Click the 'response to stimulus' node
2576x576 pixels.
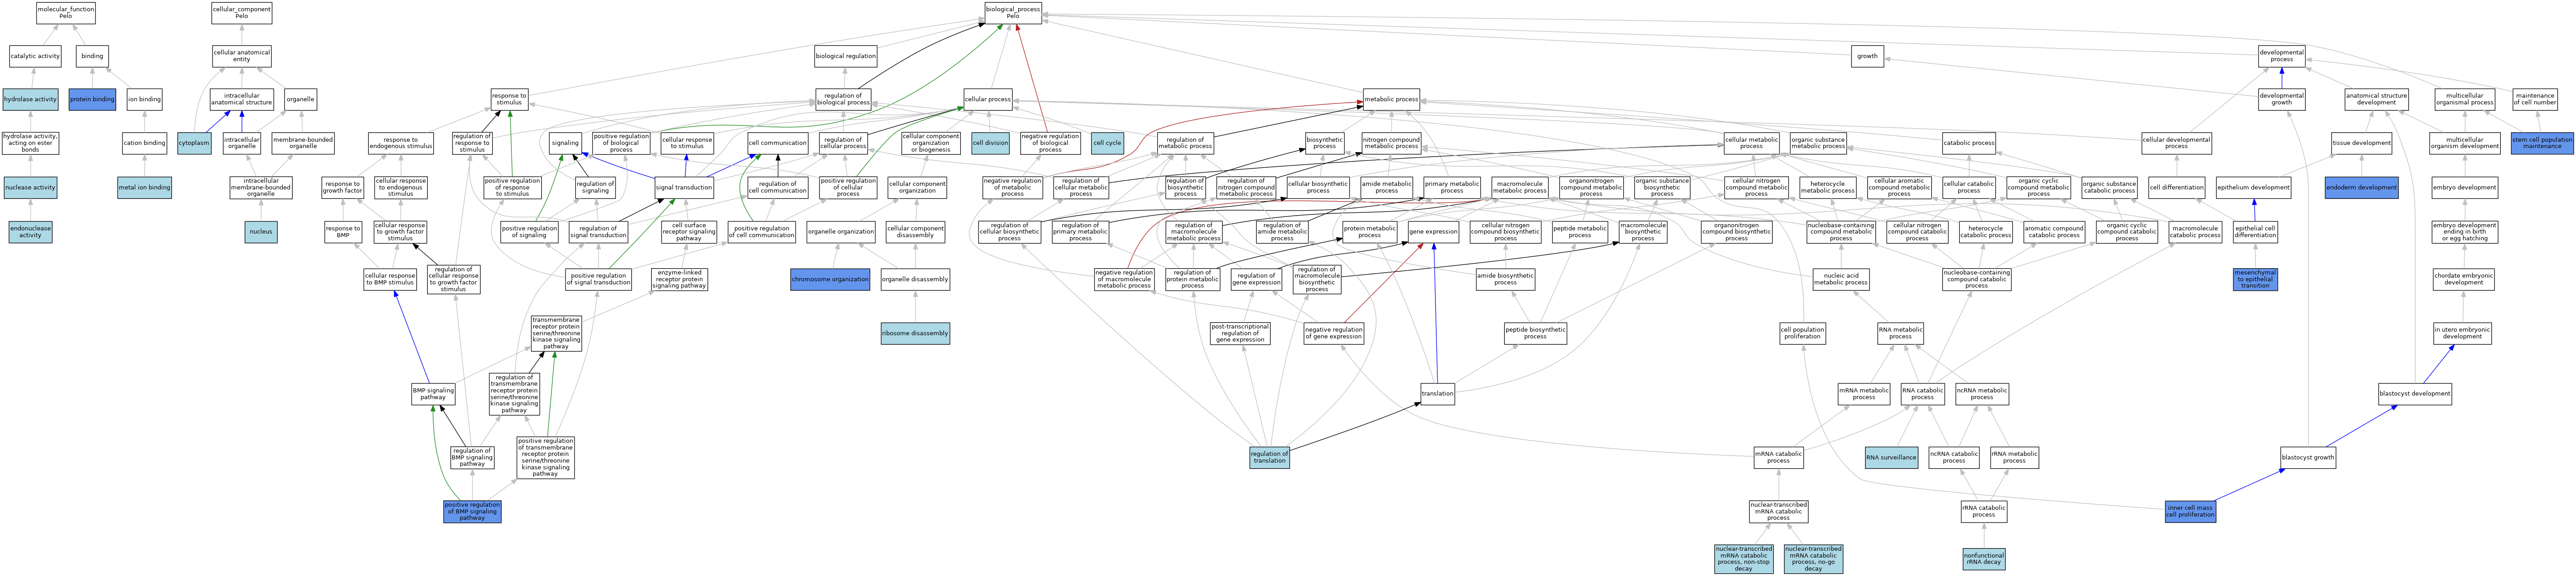[x=509, y=99]
